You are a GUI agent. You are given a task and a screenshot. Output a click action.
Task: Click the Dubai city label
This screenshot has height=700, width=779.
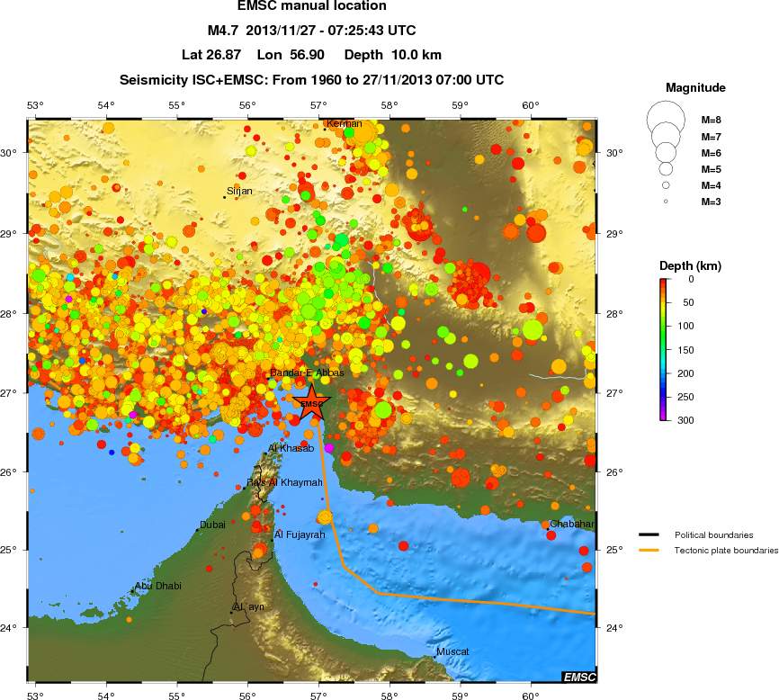(212, 525)
